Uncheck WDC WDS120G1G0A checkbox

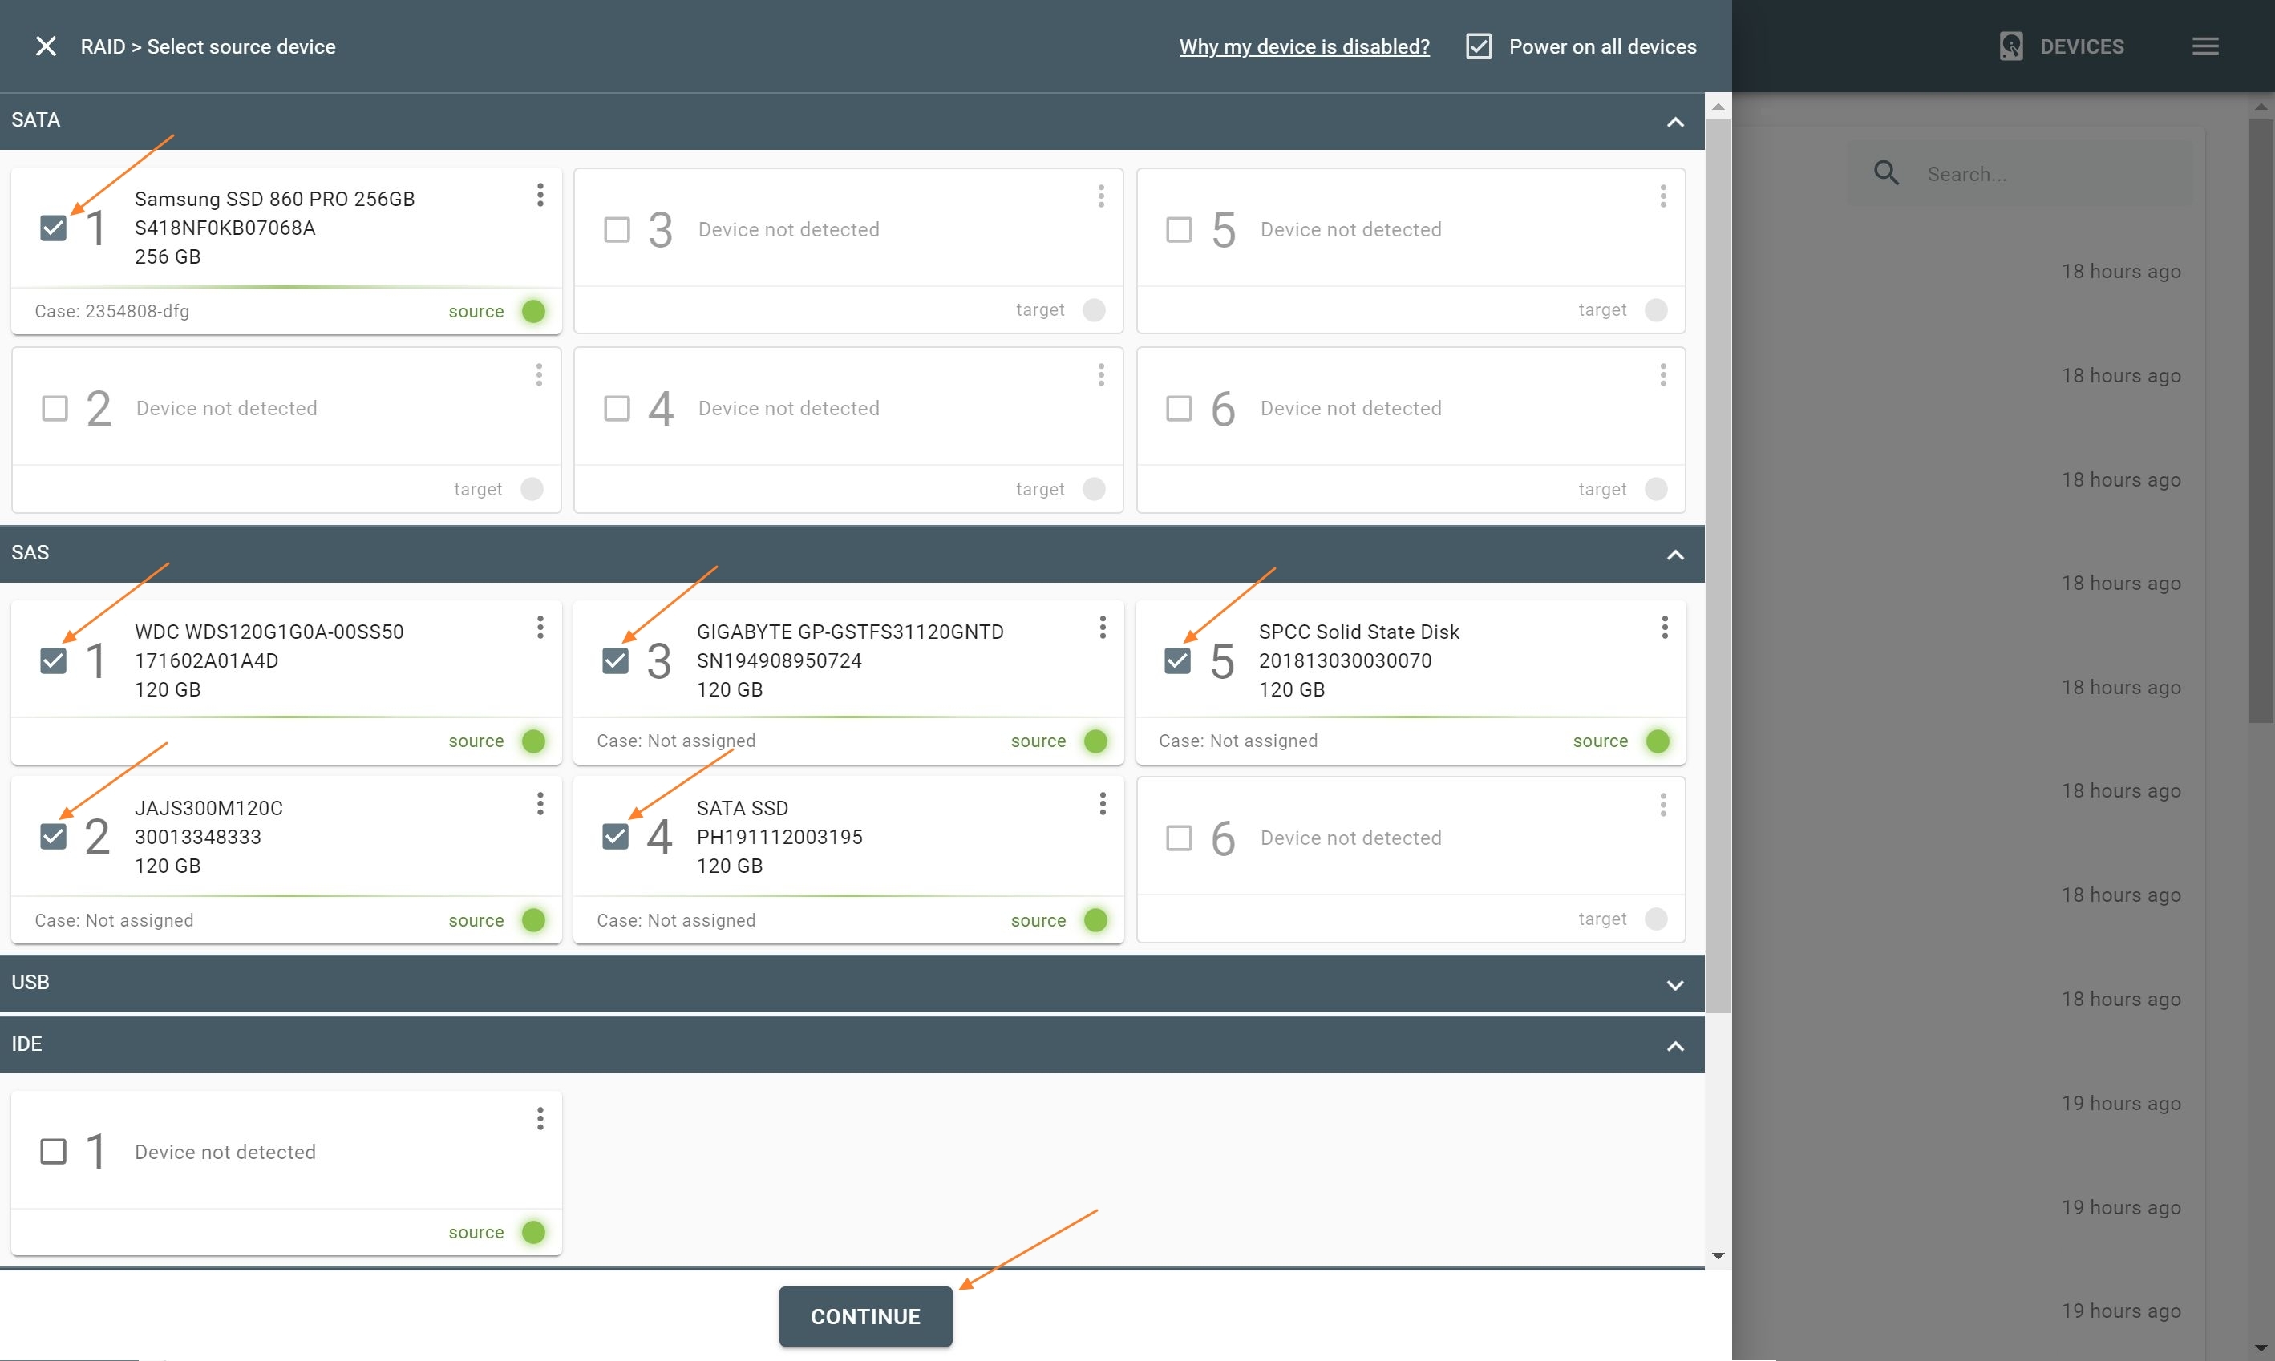click(53, 660)
